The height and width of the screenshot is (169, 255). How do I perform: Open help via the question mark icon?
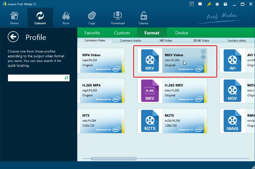pos(225,4)
